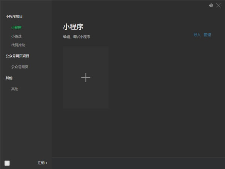Click the bold 其他 group header
This screenshot has height=169, width=225.
pos(9,78)
